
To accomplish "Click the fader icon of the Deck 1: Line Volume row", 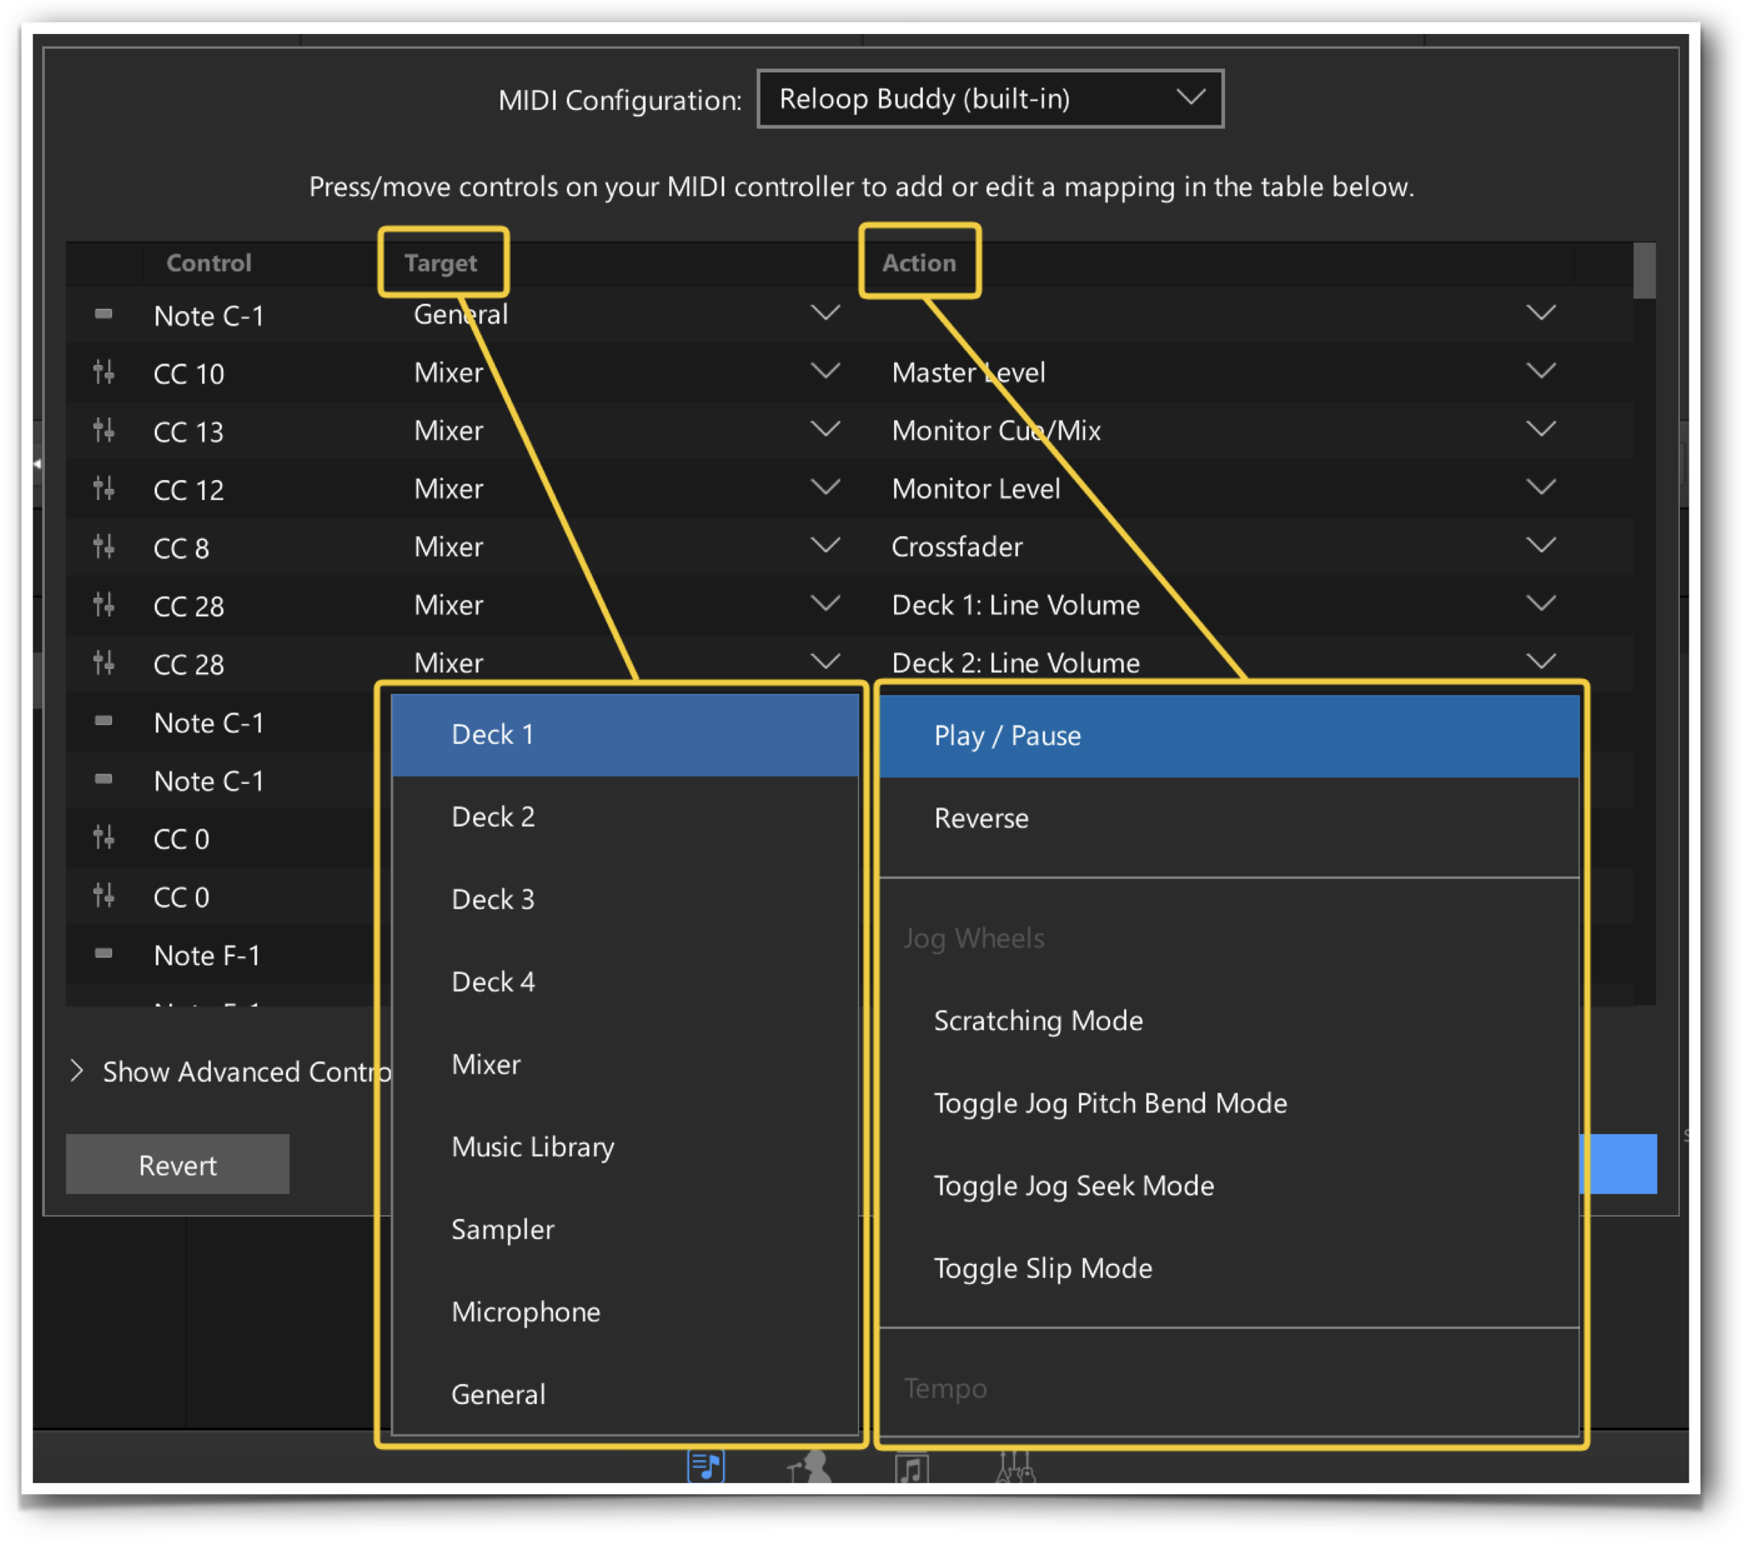I will point(103,605).
